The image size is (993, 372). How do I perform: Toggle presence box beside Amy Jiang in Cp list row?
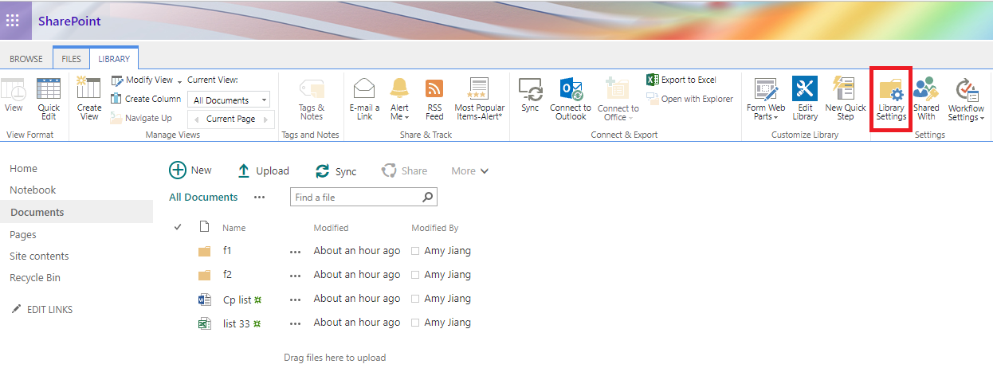pyautogui.click(x=415, y=299)
